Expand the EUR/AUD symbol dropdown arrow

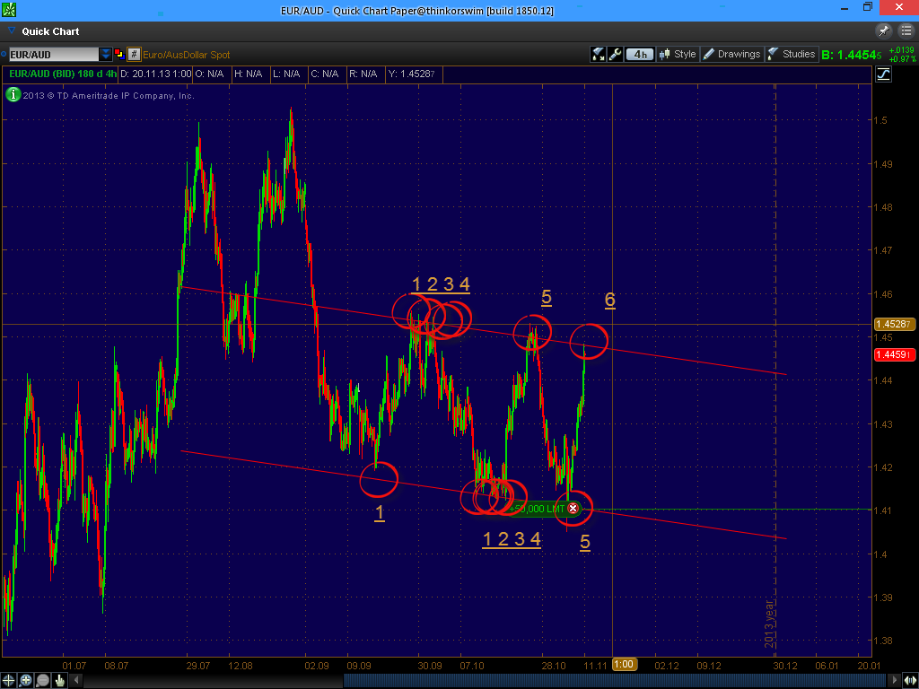[106, 55]
